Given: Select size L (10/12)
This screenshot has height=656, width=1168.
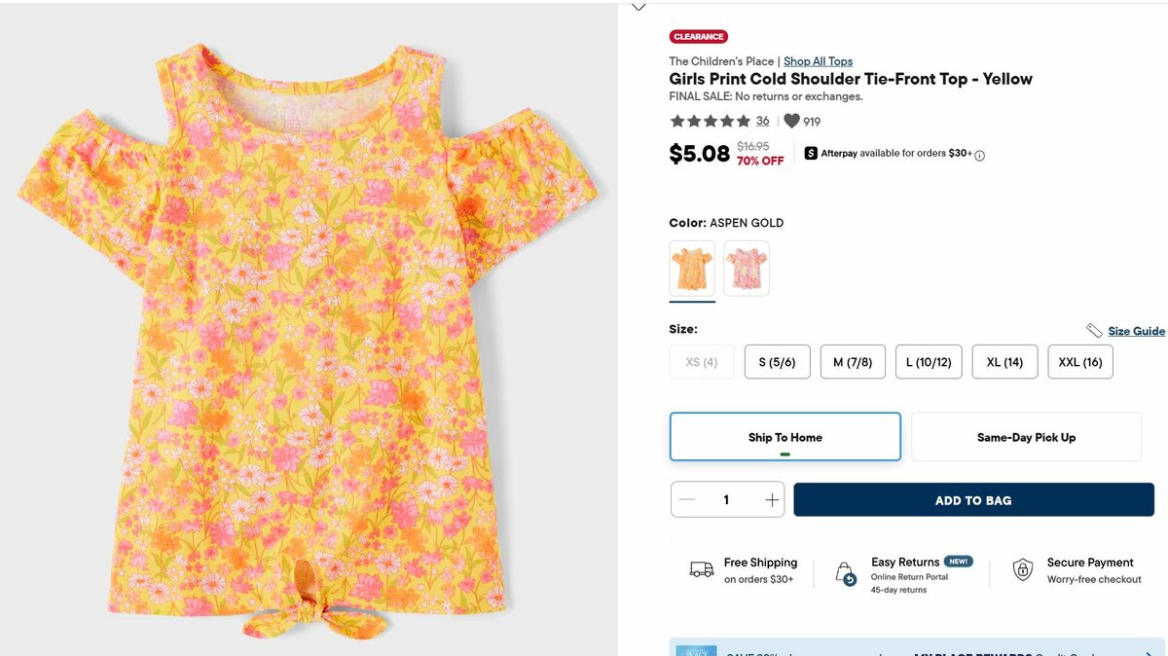Looking at the screenshot, I should [x=929, y=362].
